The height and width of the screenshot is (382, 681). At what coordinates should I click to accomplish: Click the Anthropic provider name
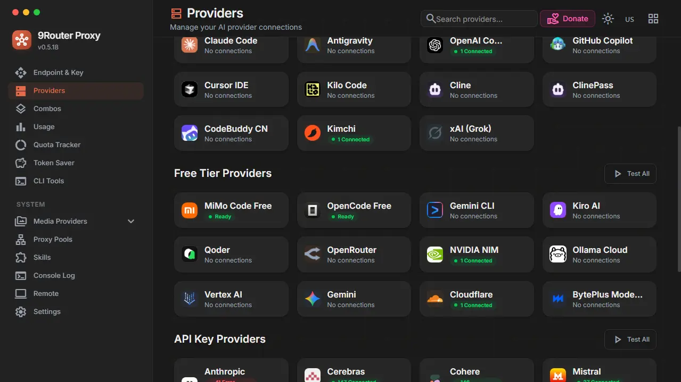coord(225,371)
